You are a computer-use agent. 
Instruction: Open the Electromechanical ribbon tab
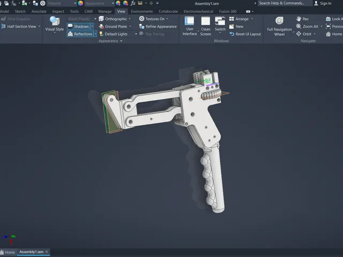coord(198,11)
